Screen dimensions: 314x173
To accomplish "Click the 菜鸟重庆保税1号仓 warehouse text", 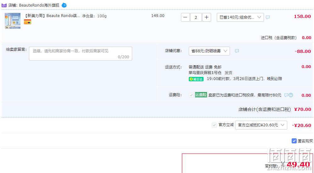I will pos(205,73).
